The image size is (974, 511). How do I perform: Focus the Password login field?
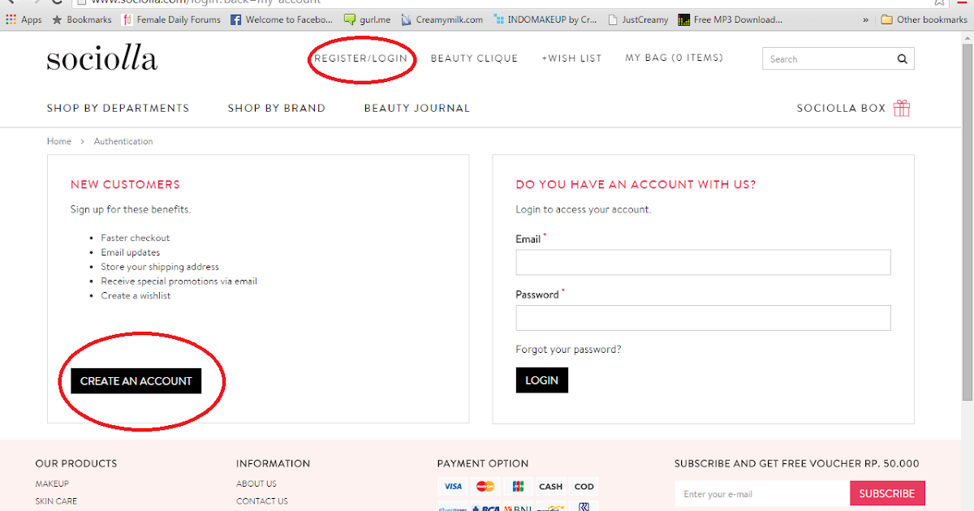point(703,317)
